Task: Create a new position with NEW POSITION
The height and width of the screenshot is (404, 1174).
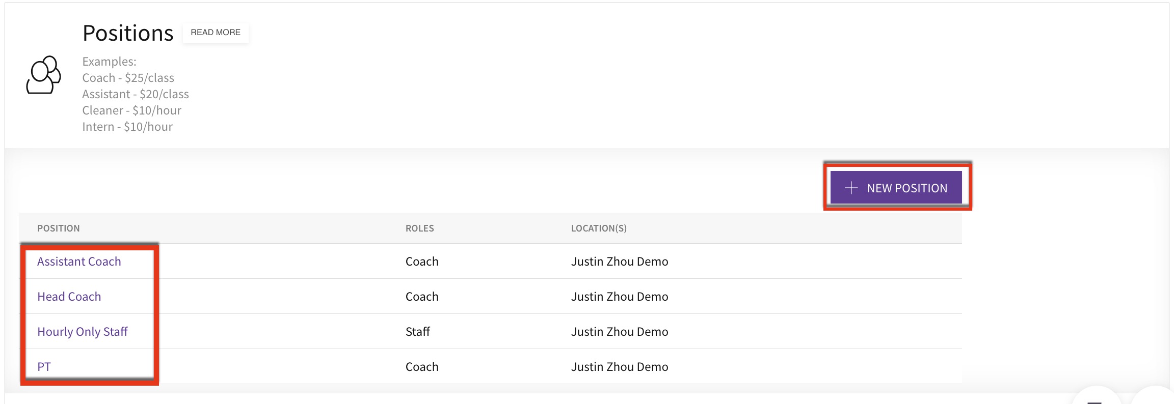Action: coord(896,188)
